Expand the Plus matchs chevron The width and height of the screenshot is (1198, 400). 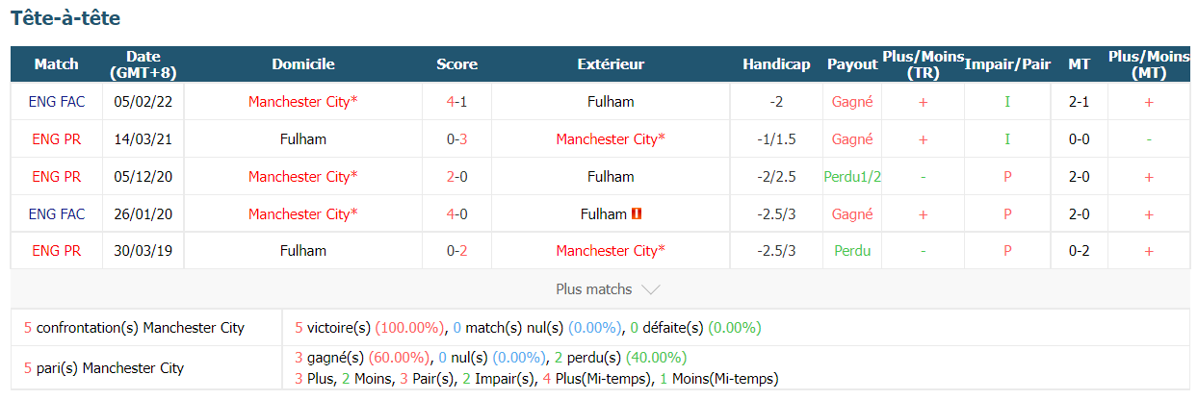(x=650, y=289)
